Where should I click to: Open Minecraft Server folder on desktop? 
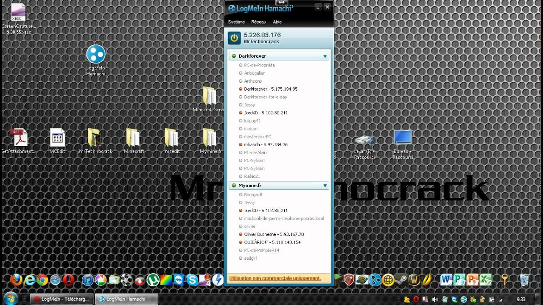[x=208, y=100]
